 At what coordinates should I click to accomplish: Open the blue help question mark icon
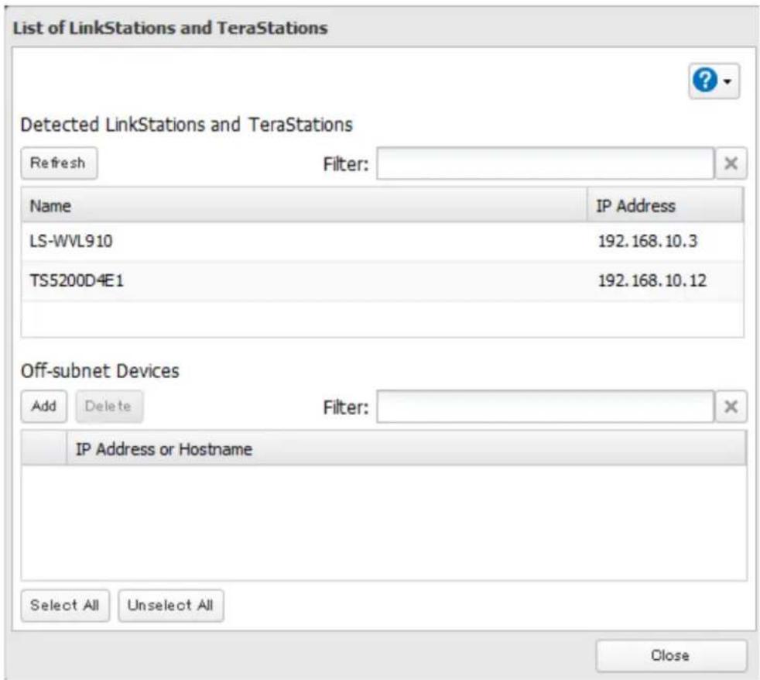pyautogui.click(x=705, y=80)
